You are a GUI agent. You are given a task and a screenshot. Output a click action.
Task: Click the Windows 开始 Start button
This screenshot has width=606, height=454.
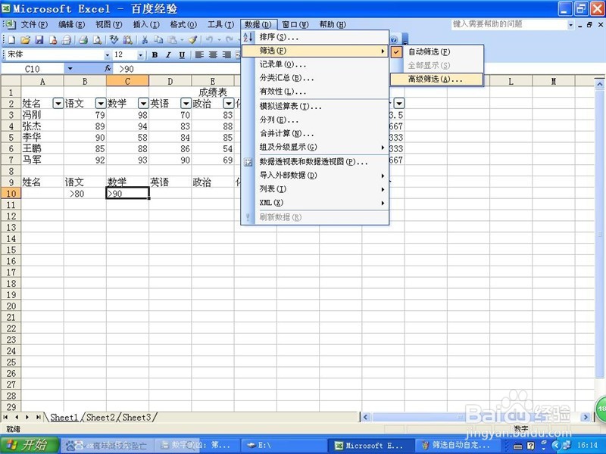coord(30,445)
